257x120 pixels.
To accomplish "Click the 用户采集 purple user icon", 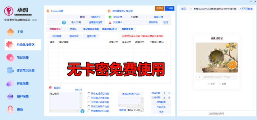I will 10,97.
